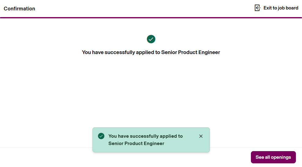This screenshot has height=167, width=302.
Task: Click the footer divider line left of button
Action: (x=46, y=148)
